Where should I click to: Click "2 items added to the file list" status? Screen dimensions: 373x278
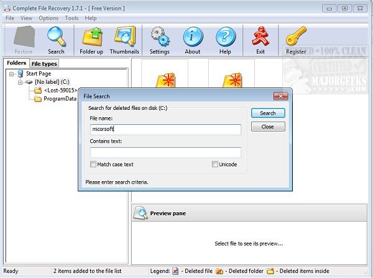(87, 271)
